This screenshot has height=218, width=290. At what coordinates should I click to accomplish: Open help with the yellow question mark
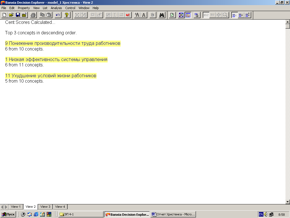(x=67, y=15)
